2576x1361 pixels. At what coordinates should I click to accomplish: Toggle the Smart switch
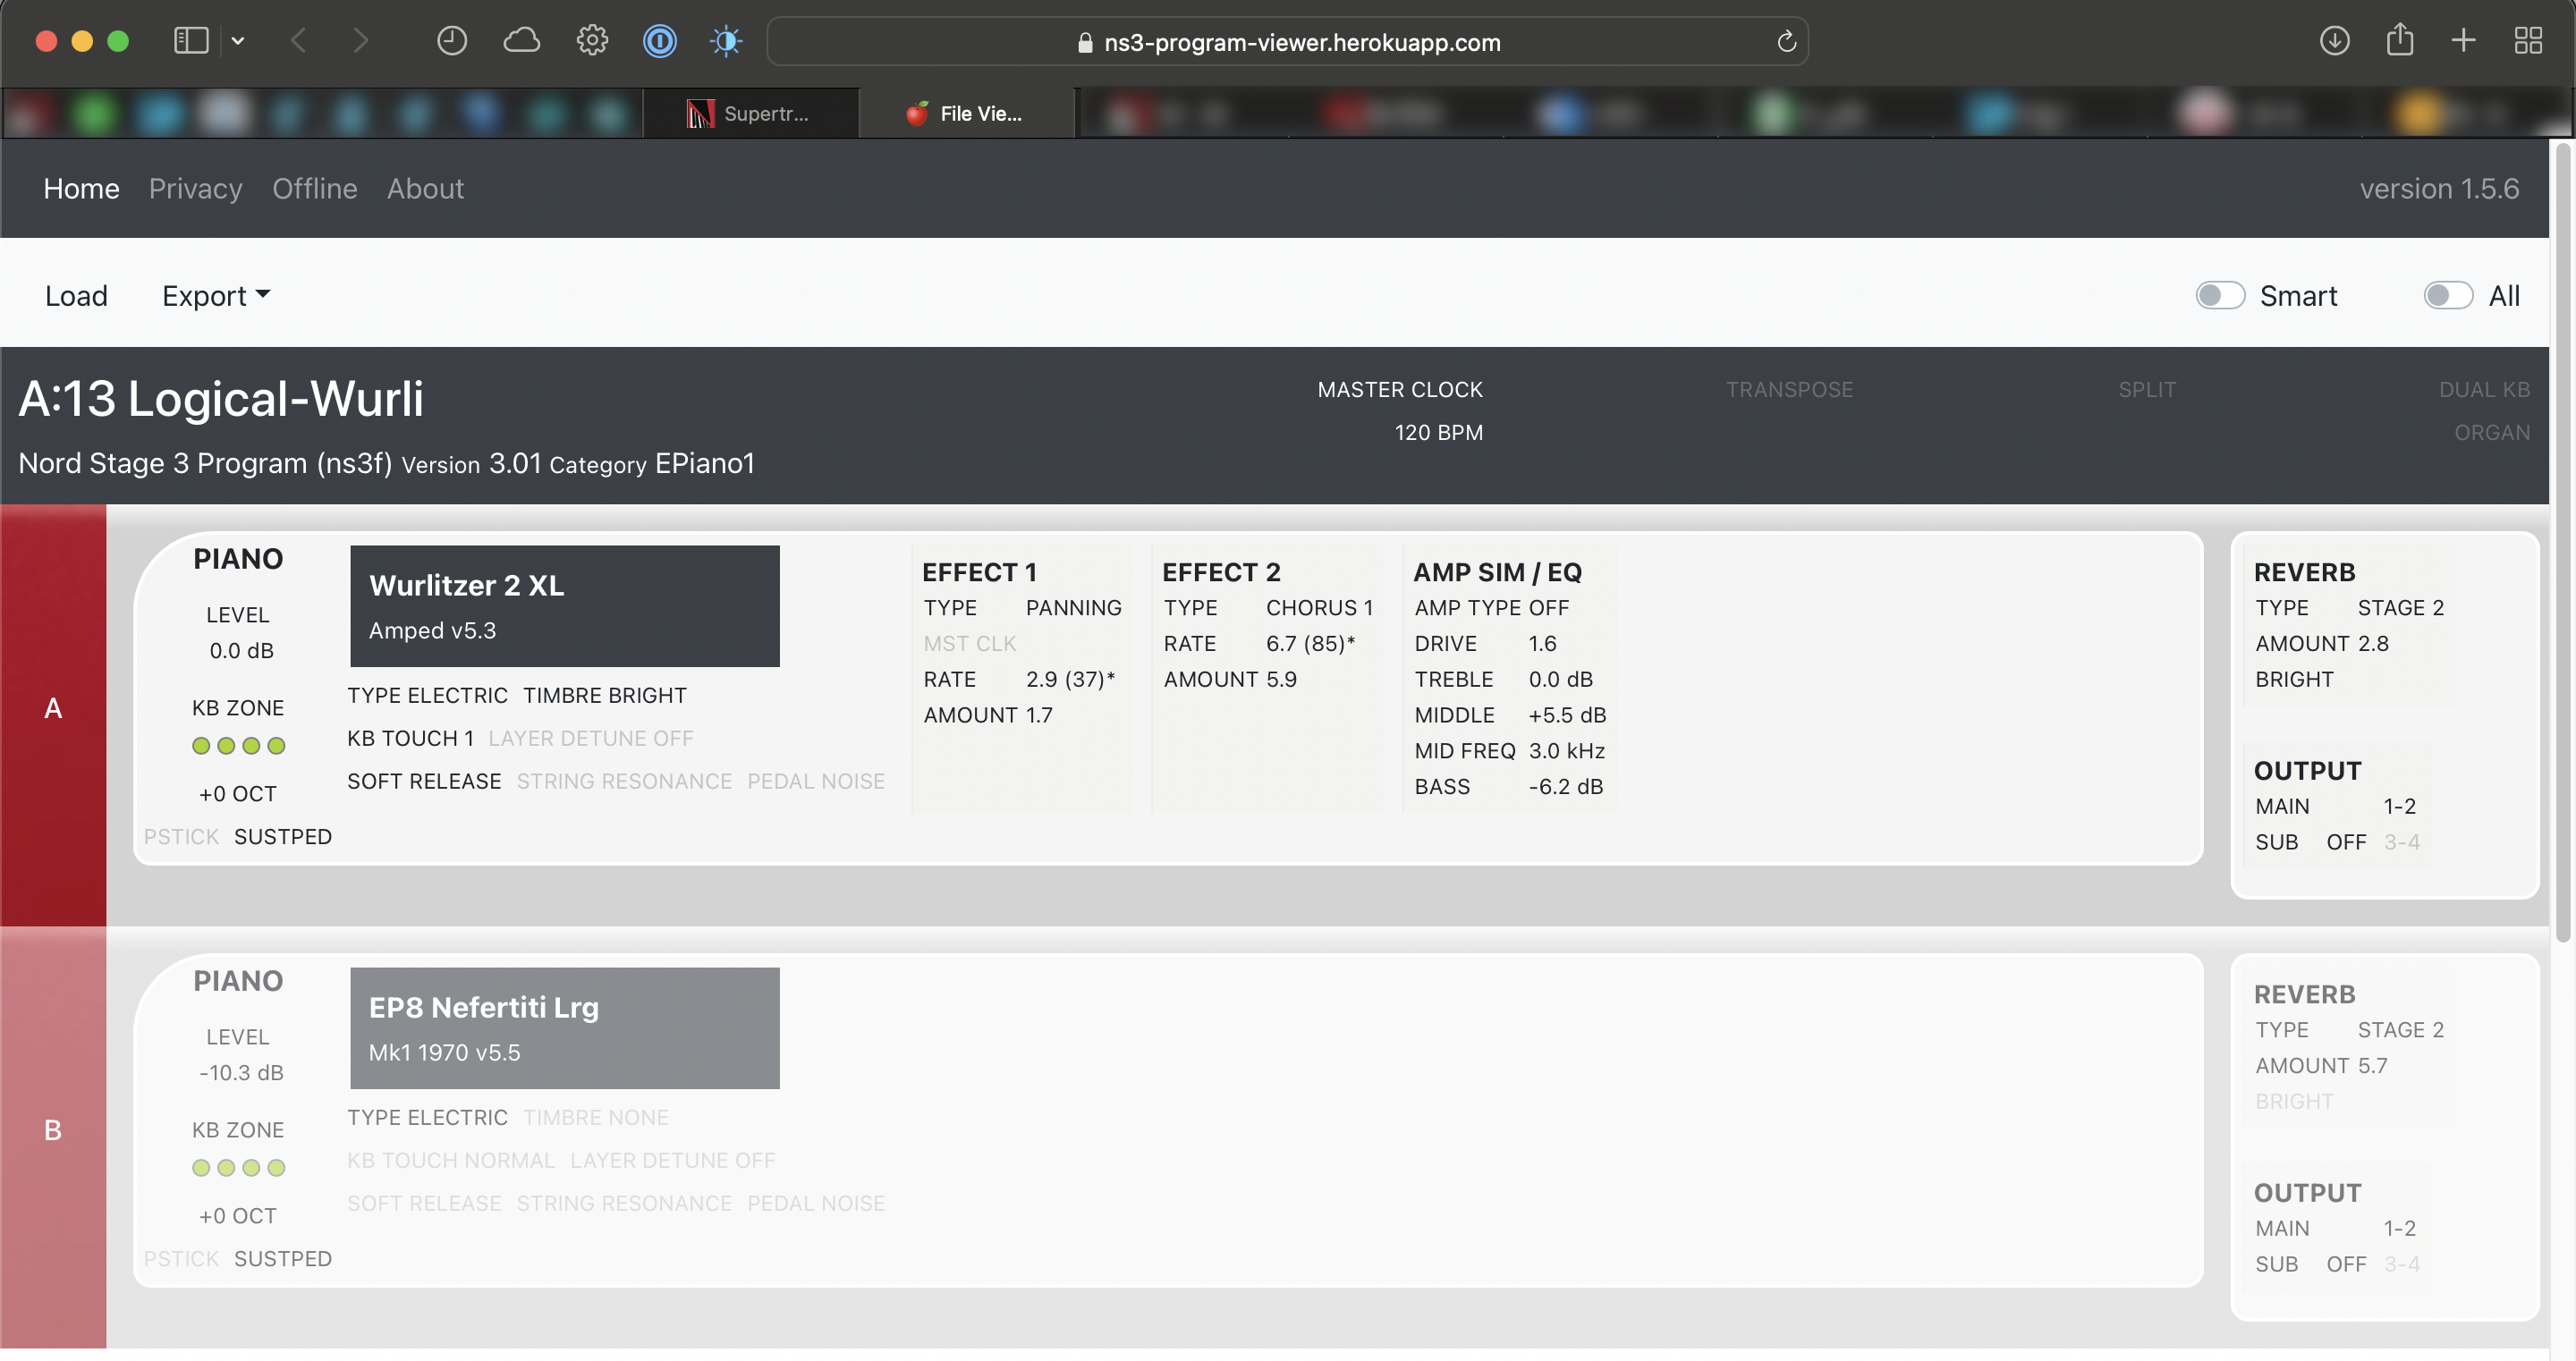coord(2220,295)
